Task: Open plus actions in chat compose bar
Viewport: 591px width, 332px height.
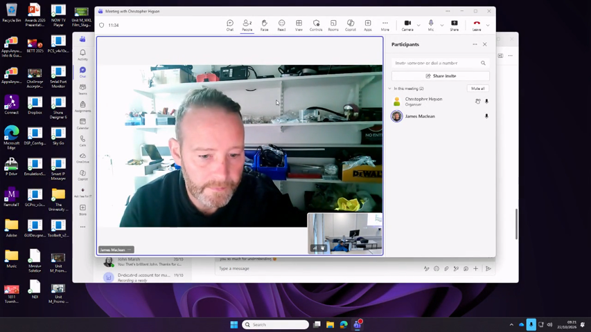Action: point(476,268)
